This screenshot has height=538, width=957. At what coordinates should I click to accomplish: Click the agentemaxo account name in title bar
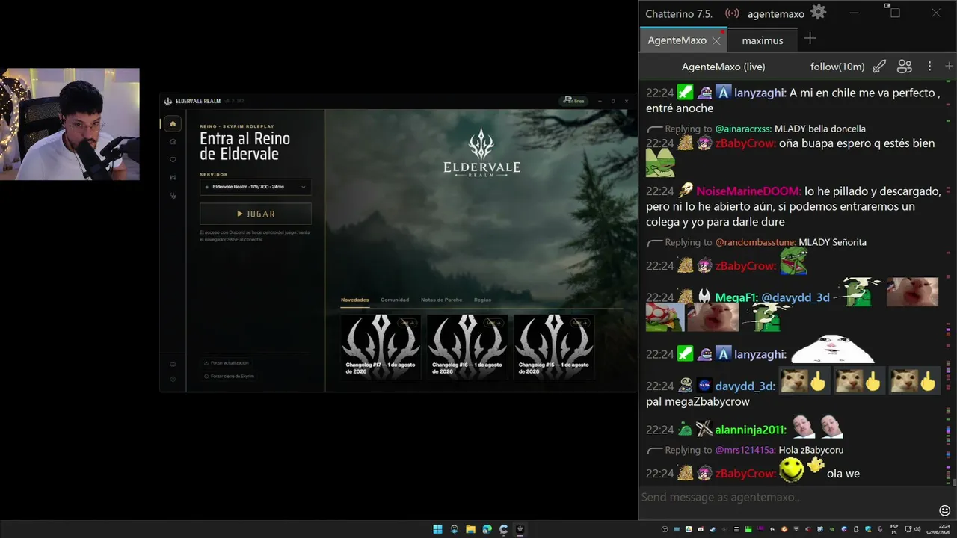pos(776,13)
